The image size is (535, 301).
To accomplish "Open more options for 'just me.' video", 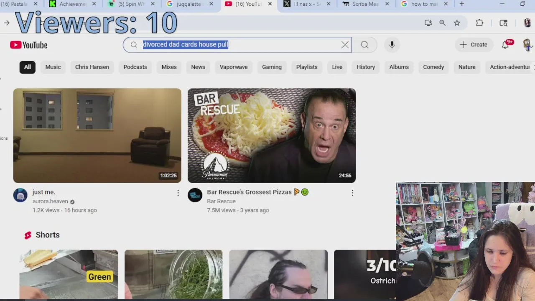I will [x=178, y=193].
